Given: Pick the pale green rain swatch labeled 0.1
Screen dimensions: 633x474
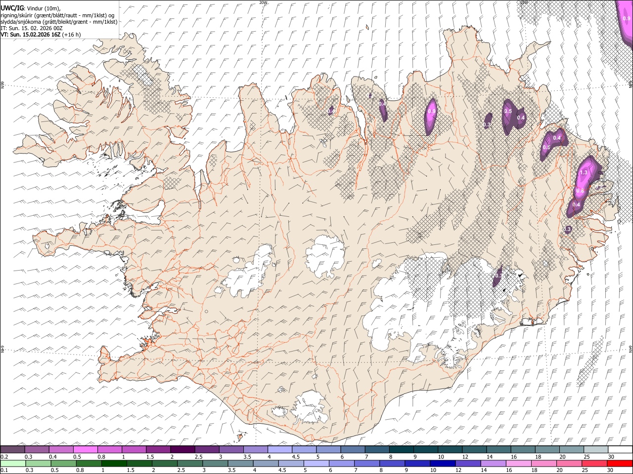Looking at the screenshot, I should click(13, 463).
